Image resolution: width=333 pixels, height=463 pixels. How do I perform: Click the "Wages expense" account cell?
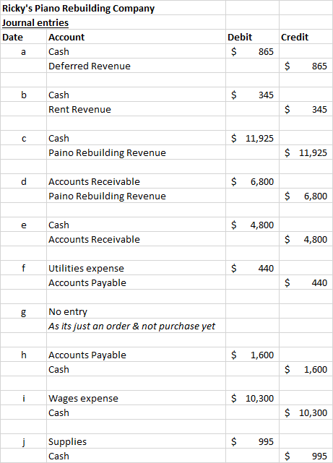coord(136,398)
